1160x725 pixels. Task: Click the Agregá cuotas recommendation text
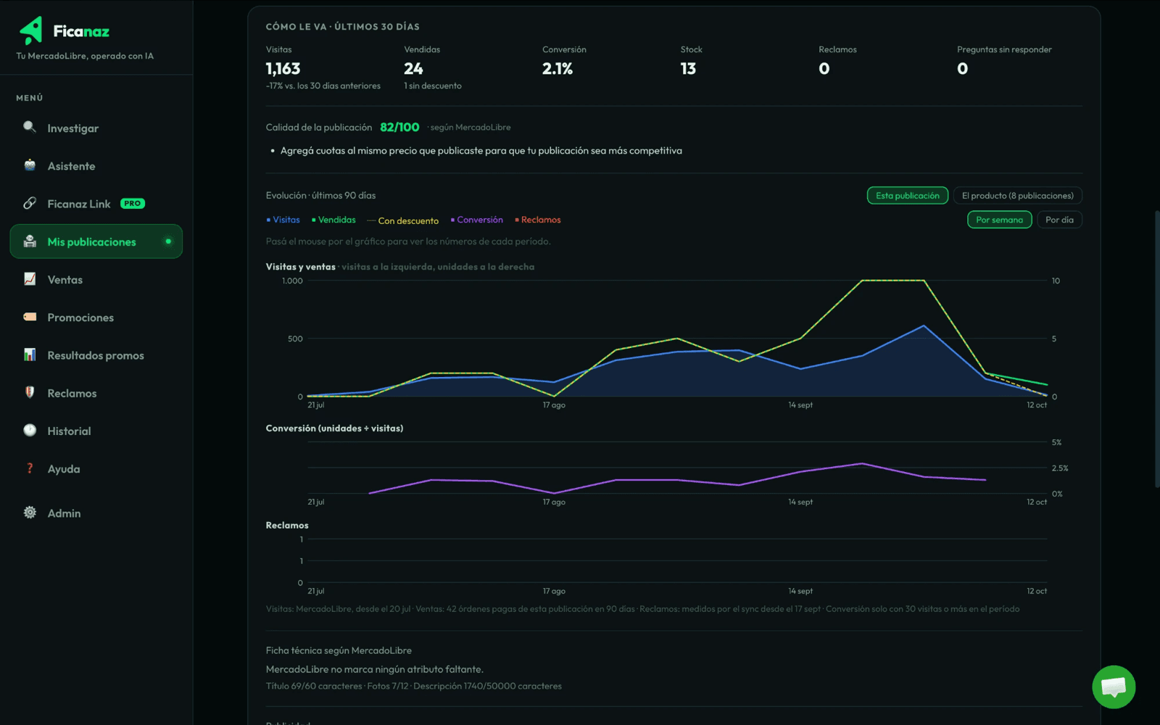(x=481, y=151)
